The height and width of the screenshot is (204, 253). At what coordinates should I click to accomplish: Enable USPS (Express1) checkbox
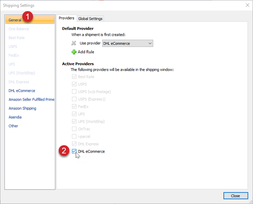point(74,99)
